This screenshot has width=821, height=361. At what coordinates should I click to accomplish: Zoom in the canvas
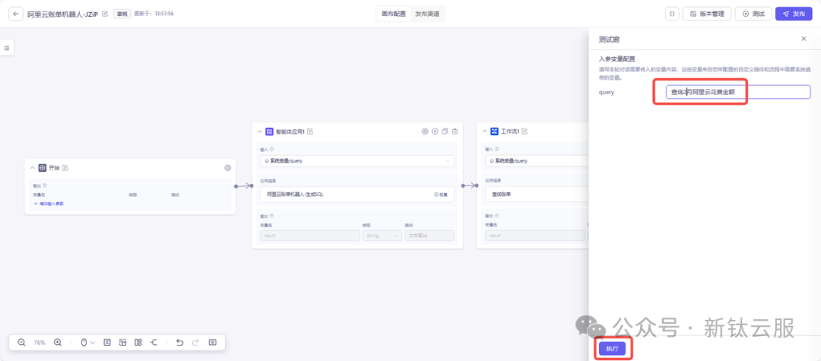click(x=58, y=342)
